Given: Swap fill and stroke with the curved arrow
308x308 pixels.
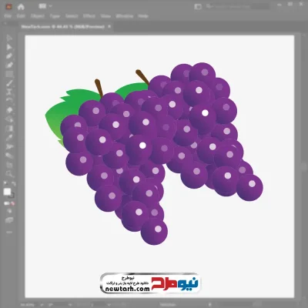Looking at the screenshot, I should [14, 183].
